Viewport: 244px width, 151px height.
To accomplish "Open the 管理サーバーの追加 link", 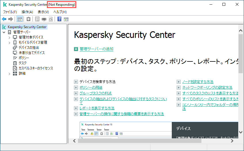I will (x=96, y=49).
